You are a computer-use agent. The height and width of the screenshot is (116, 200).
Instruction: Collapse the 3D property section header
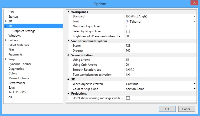coord(68,79)
